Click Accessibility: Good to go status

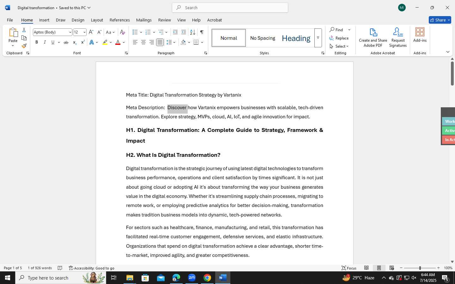[92, 268]
